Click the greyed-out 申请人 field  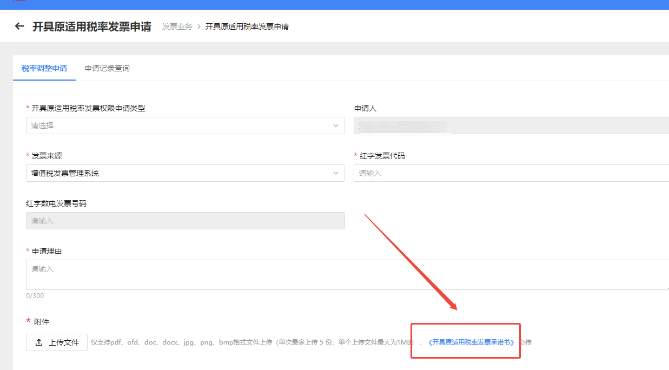511,125
